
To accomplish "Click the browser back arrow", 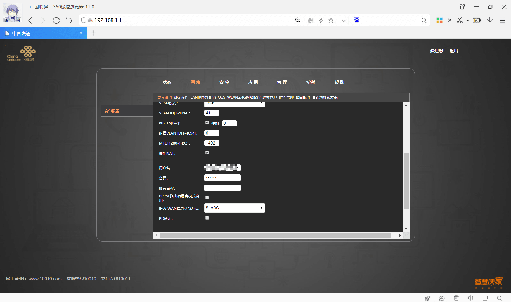I will pos(30,20).
